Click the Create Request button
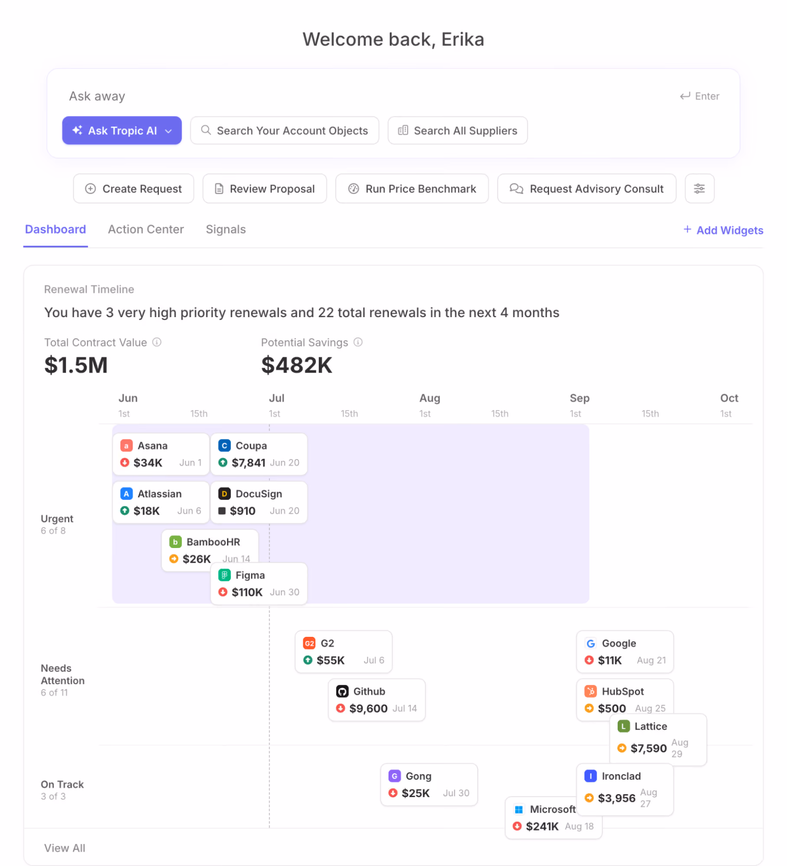 pyautogui.click(x=133, y=188)
